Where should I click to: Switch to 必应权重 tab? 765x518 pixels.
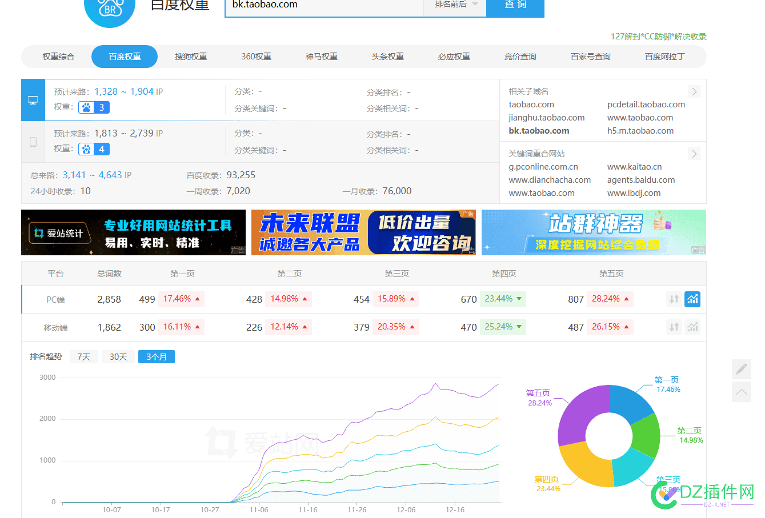point(454,57)
